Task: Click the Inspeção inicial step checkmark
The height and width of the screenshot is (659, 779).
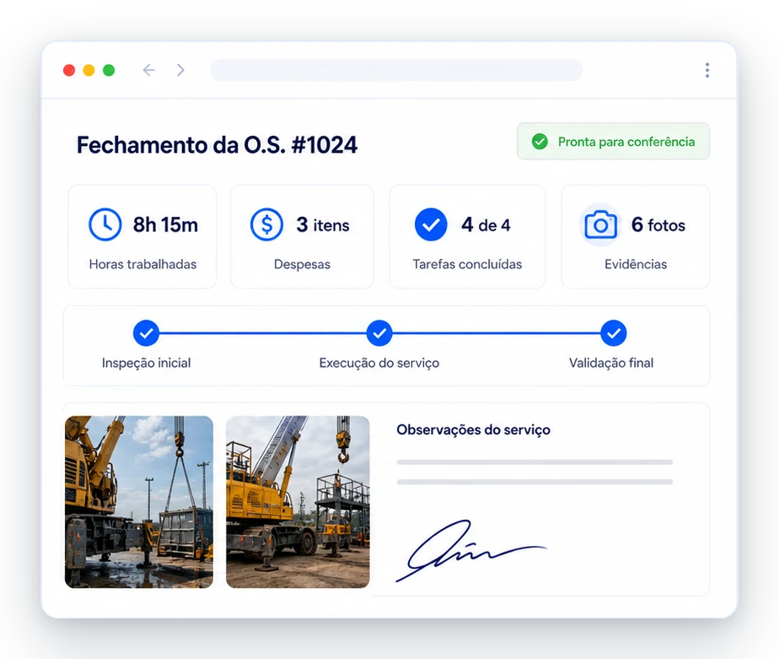Action: click(x=146, y=333)
